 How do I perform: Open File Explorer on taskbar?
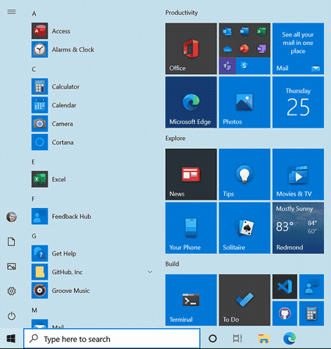point(264,339)
